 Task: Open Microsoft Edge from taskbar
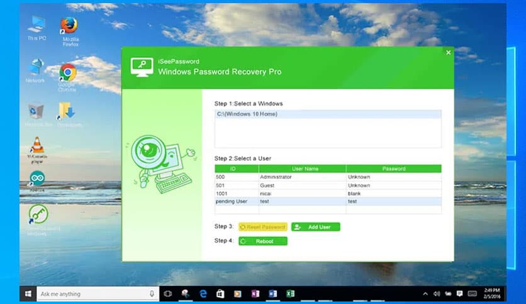coord(203,294)
